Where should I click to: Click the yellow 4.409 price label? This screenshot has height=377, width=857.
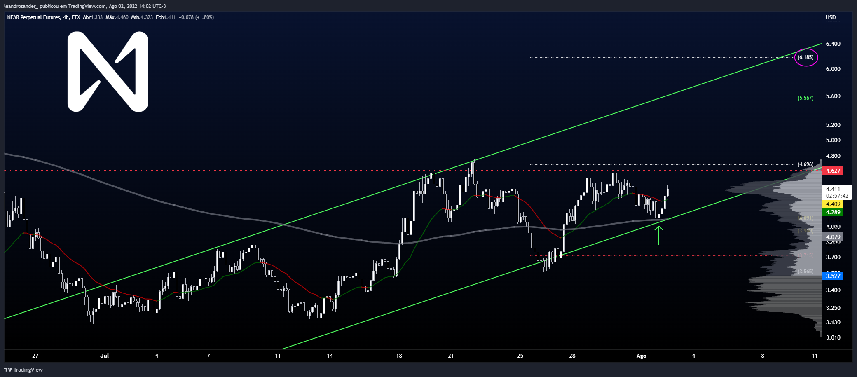pos(833,204)
